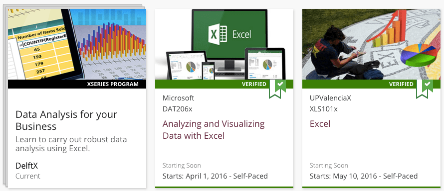
Task: Click the VERIFIED label on the XLS101x course
Action: [401, 84]
